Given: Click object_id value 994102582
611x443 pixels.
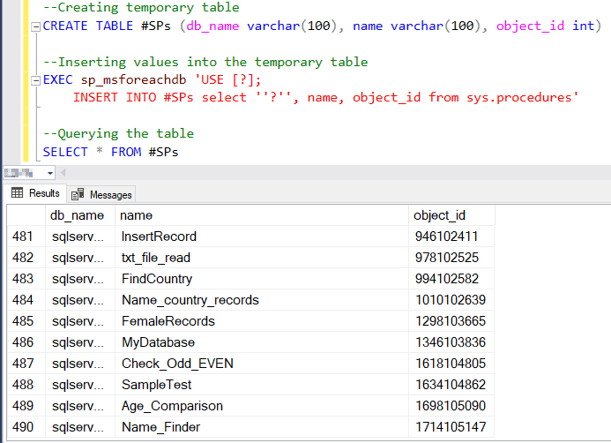Looking at the screenshot, I should click(x=451, y=279).
